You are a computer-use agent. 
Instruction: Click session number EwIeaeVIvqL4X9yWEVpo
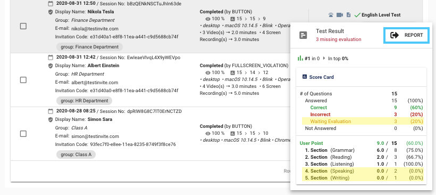(154, 58)
